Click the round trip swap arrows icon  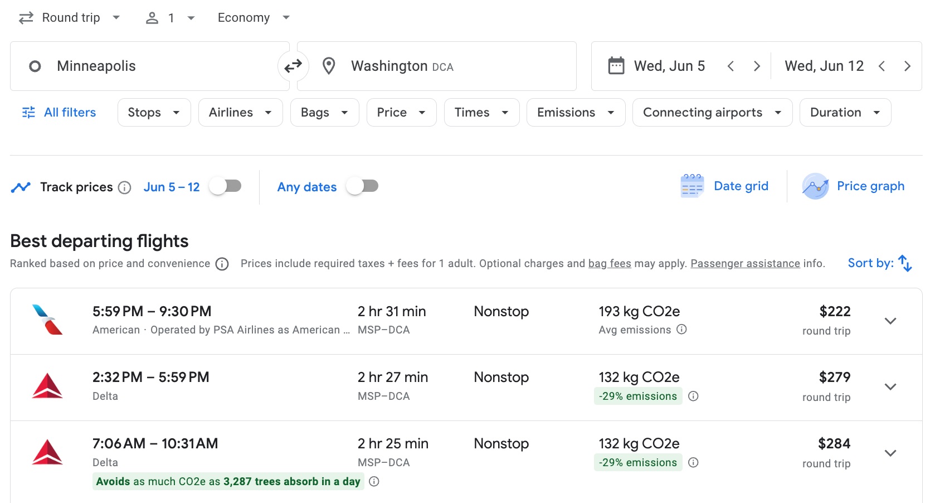click(x=25, y=17)
